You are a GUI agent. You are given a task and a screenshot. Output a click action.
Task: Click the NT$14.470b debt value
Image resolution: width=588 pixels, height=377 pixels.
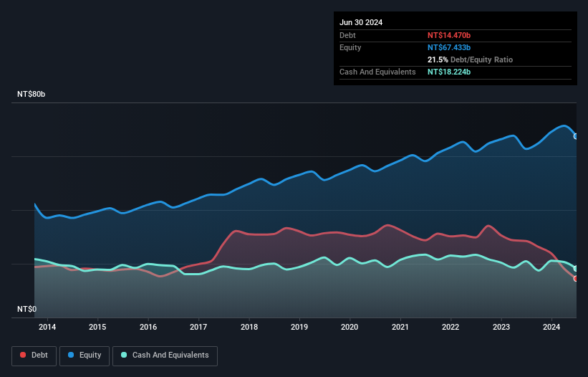[449, 35]
